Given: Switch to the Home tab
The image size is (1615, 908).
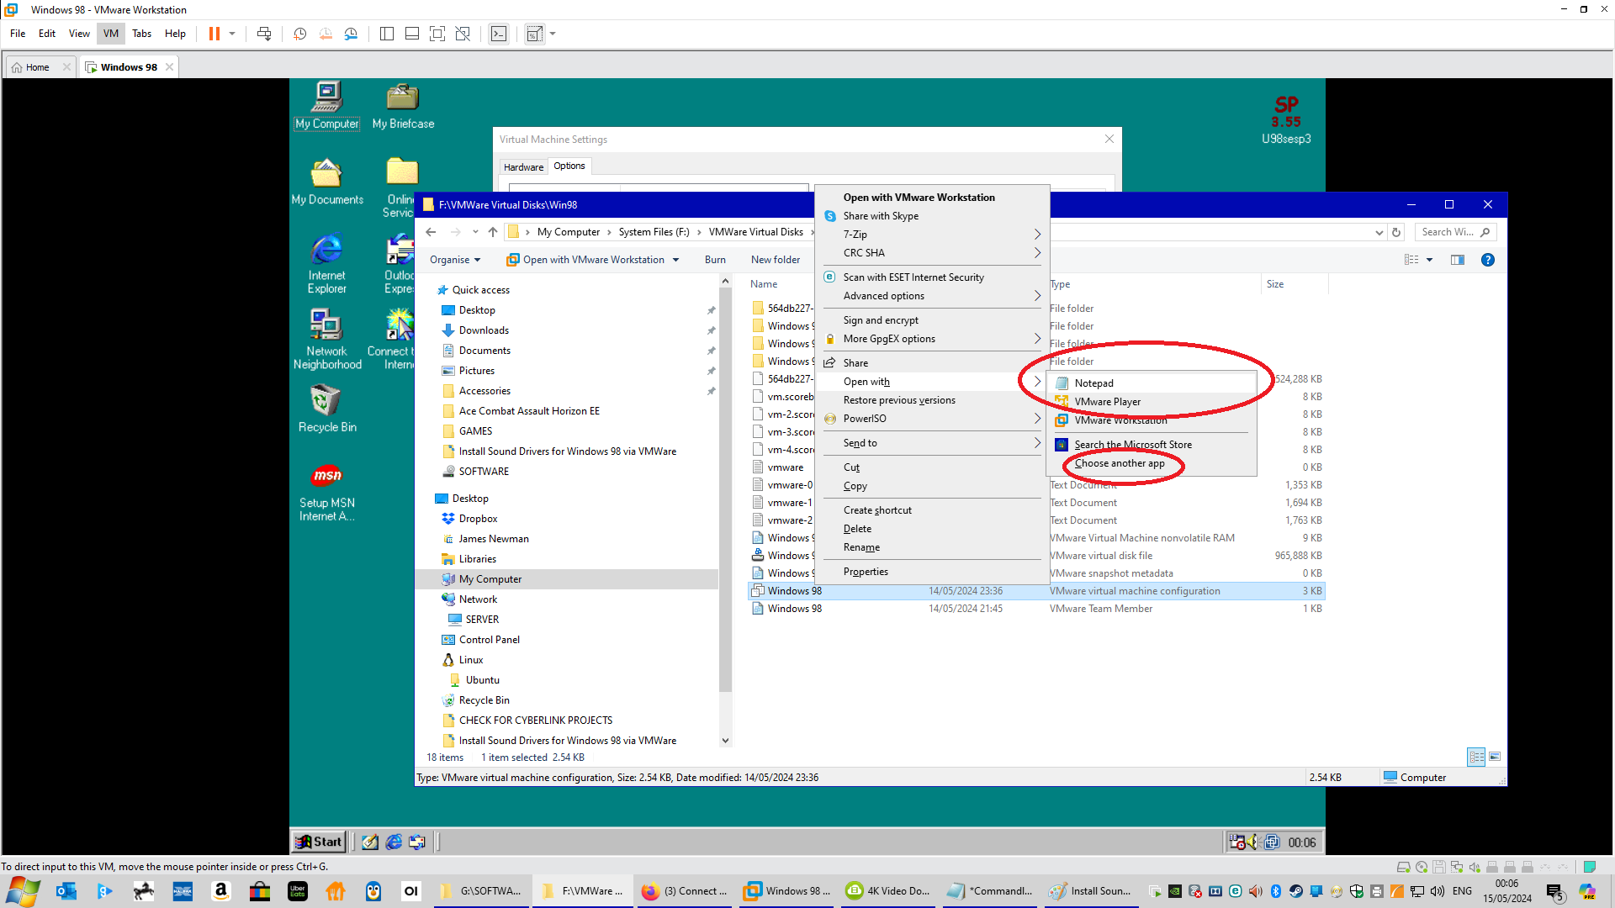Looking at the screenshot, I should point(37,67).
